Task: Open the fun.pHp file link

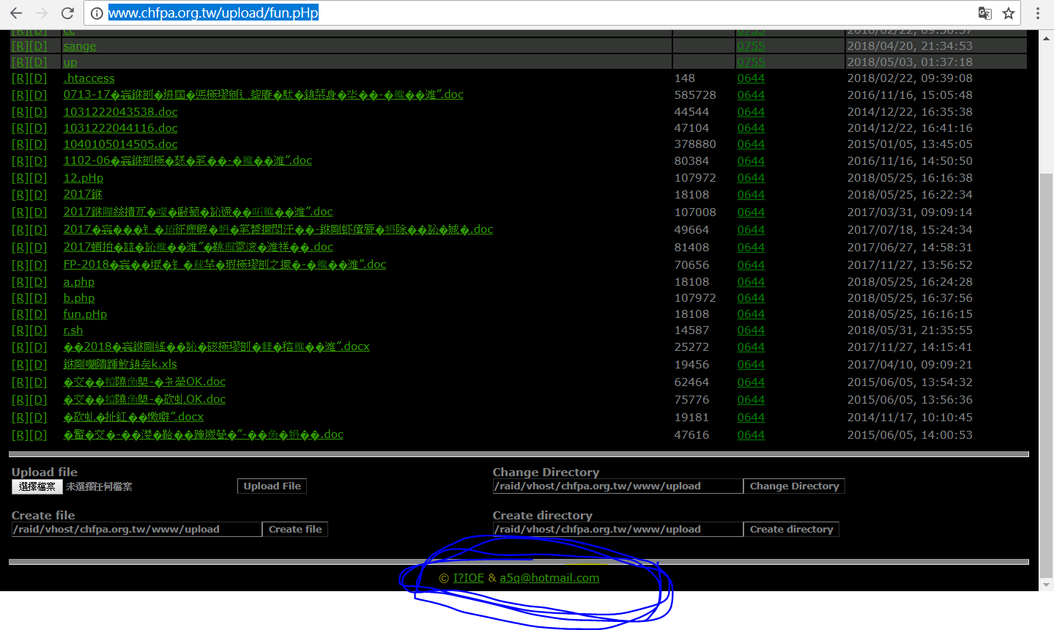Action: point(85,314)
